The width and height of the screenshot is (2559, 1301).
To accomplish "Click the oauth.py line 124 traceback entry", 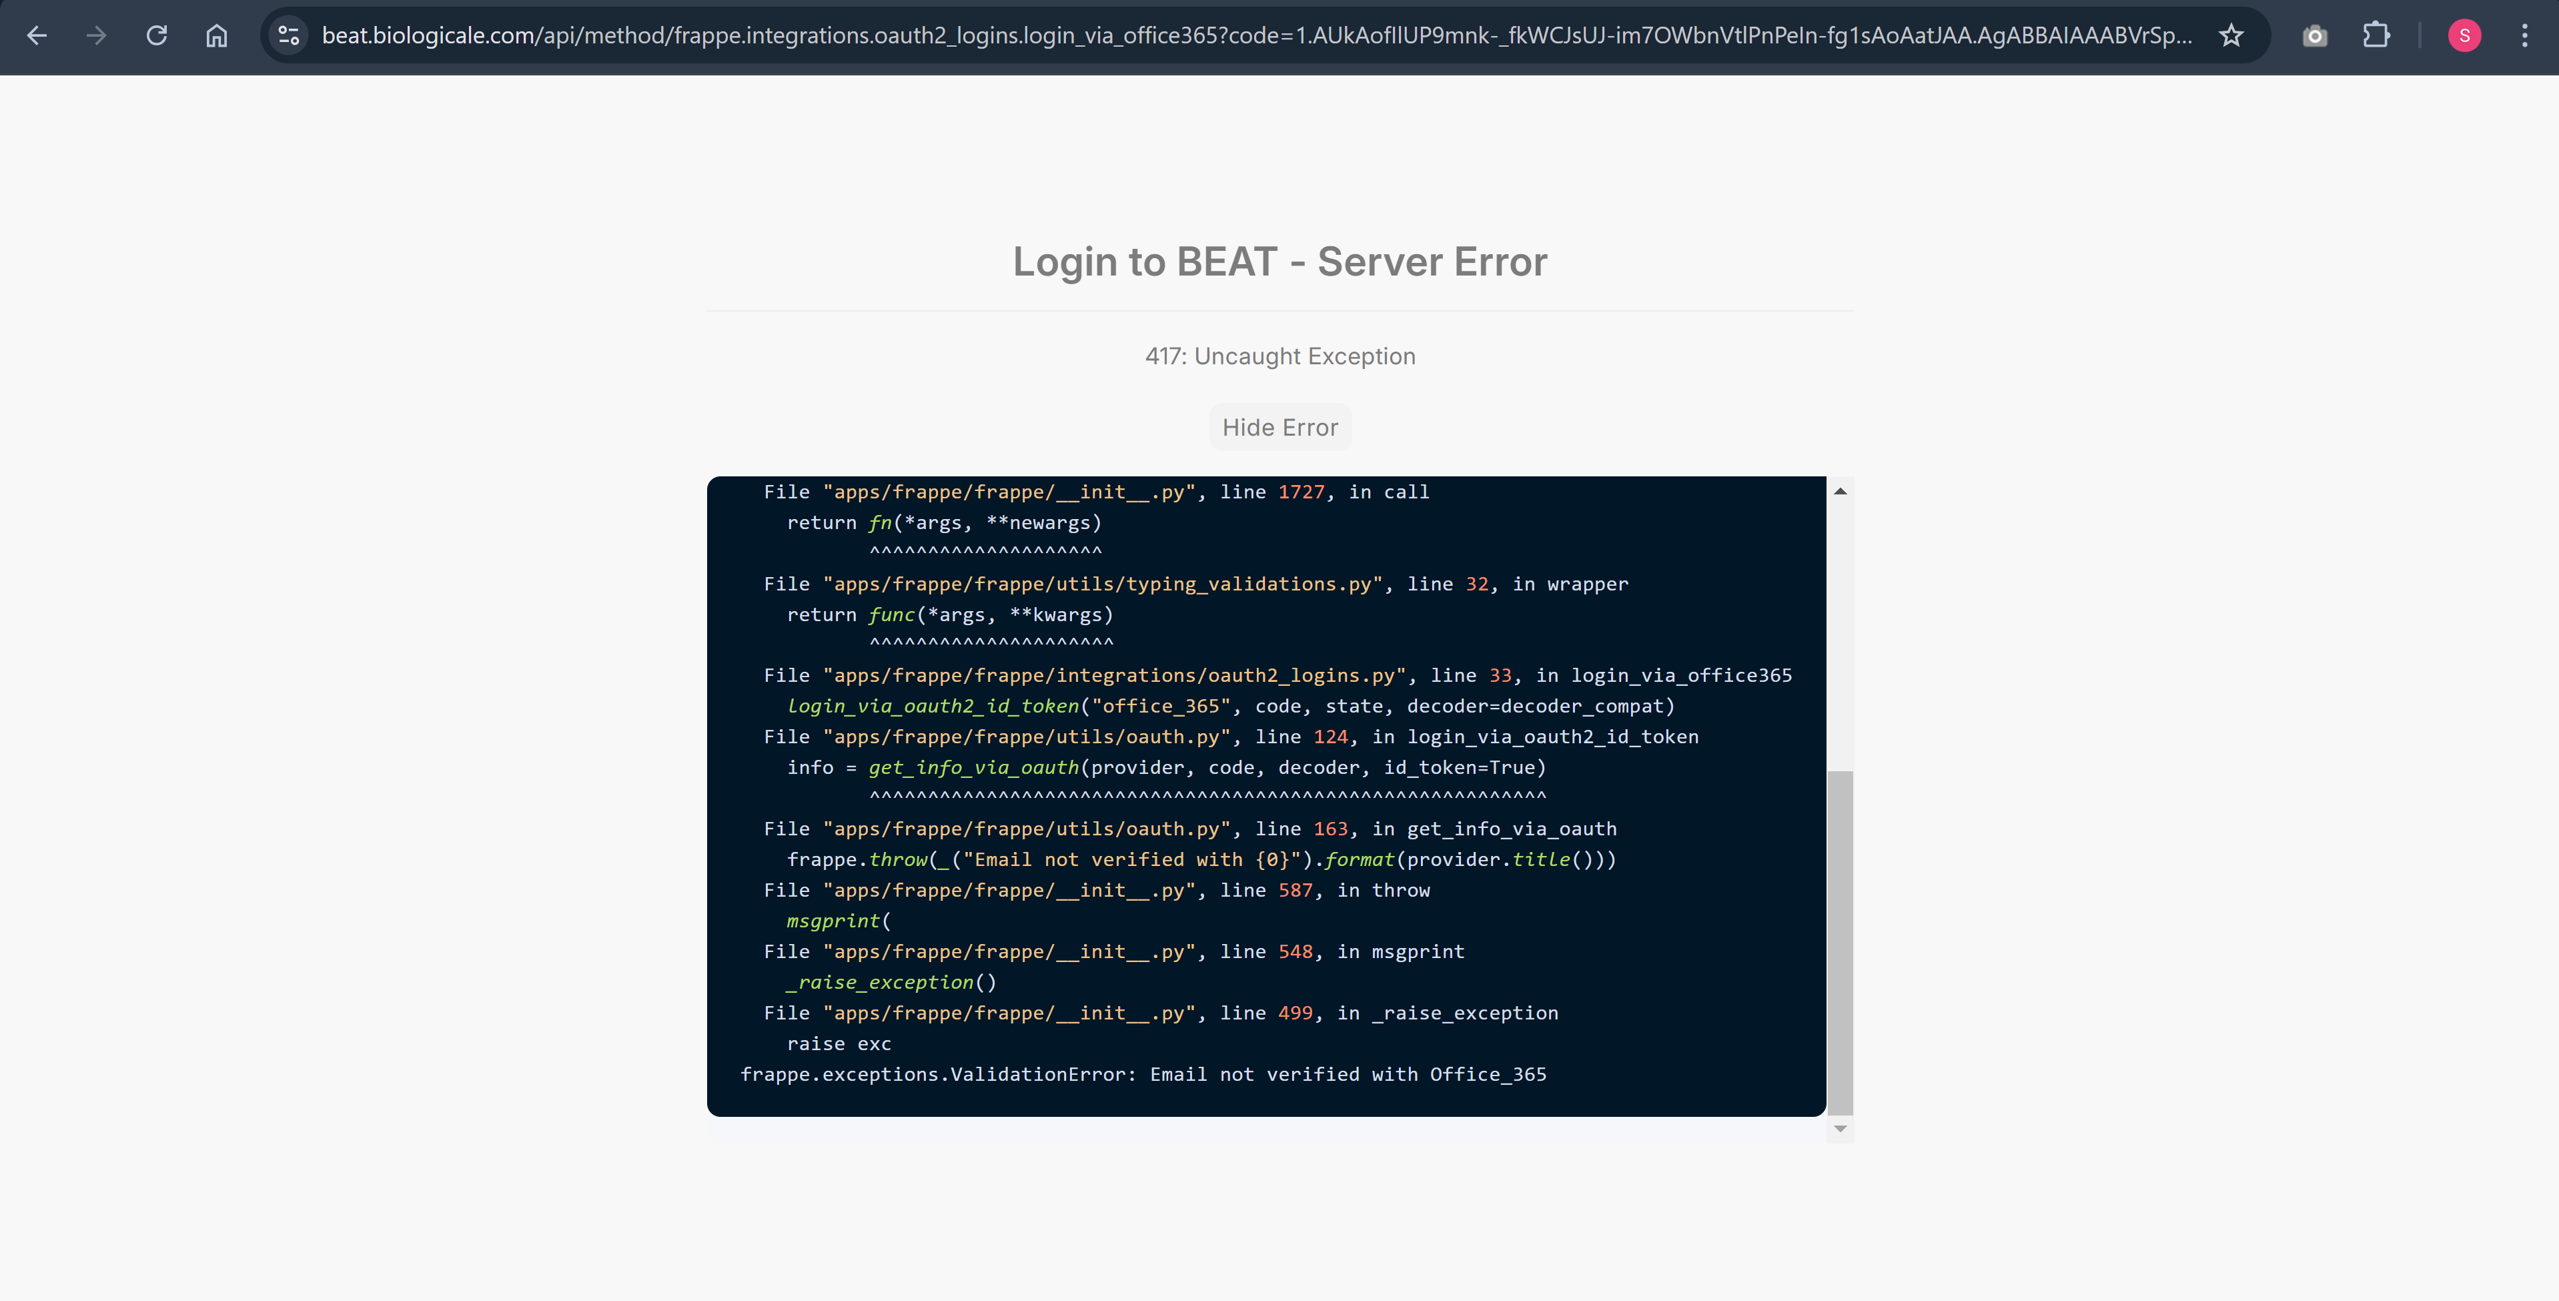I will 1231,737.
